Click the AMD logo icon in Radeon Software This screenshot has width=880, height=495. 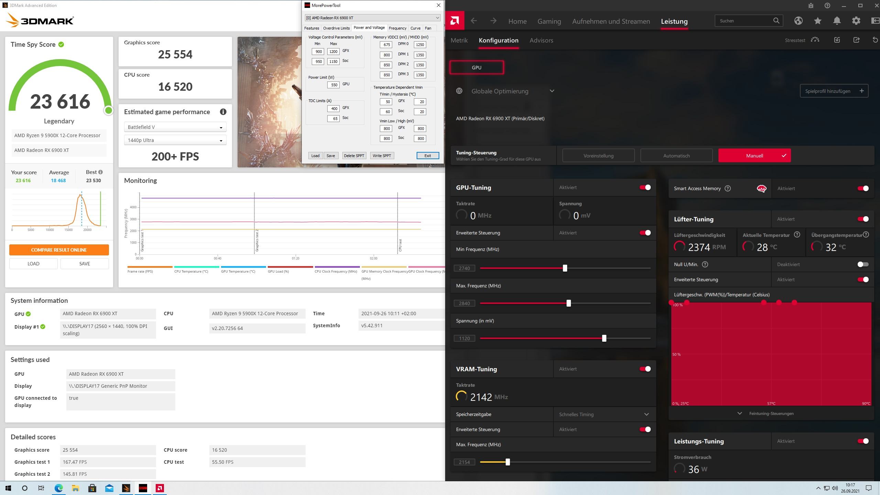[x=454, y=21]
